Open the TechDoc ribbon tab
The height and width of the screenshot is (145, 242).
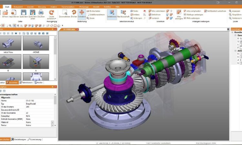(107, 7)
